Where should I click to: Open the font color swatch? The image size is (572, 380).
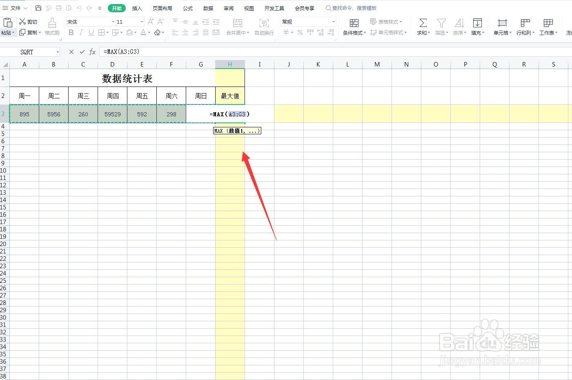coord(144,32)
